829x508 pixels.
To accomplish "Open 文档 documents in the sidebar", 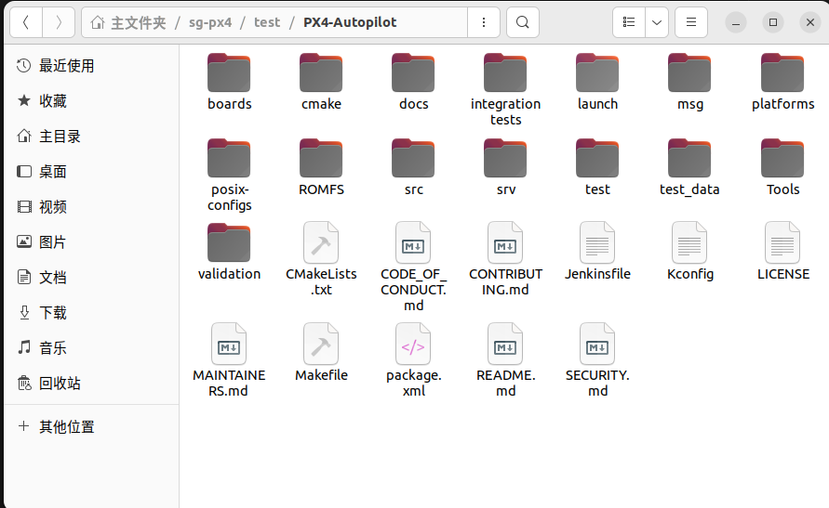I will pos(91,278).
